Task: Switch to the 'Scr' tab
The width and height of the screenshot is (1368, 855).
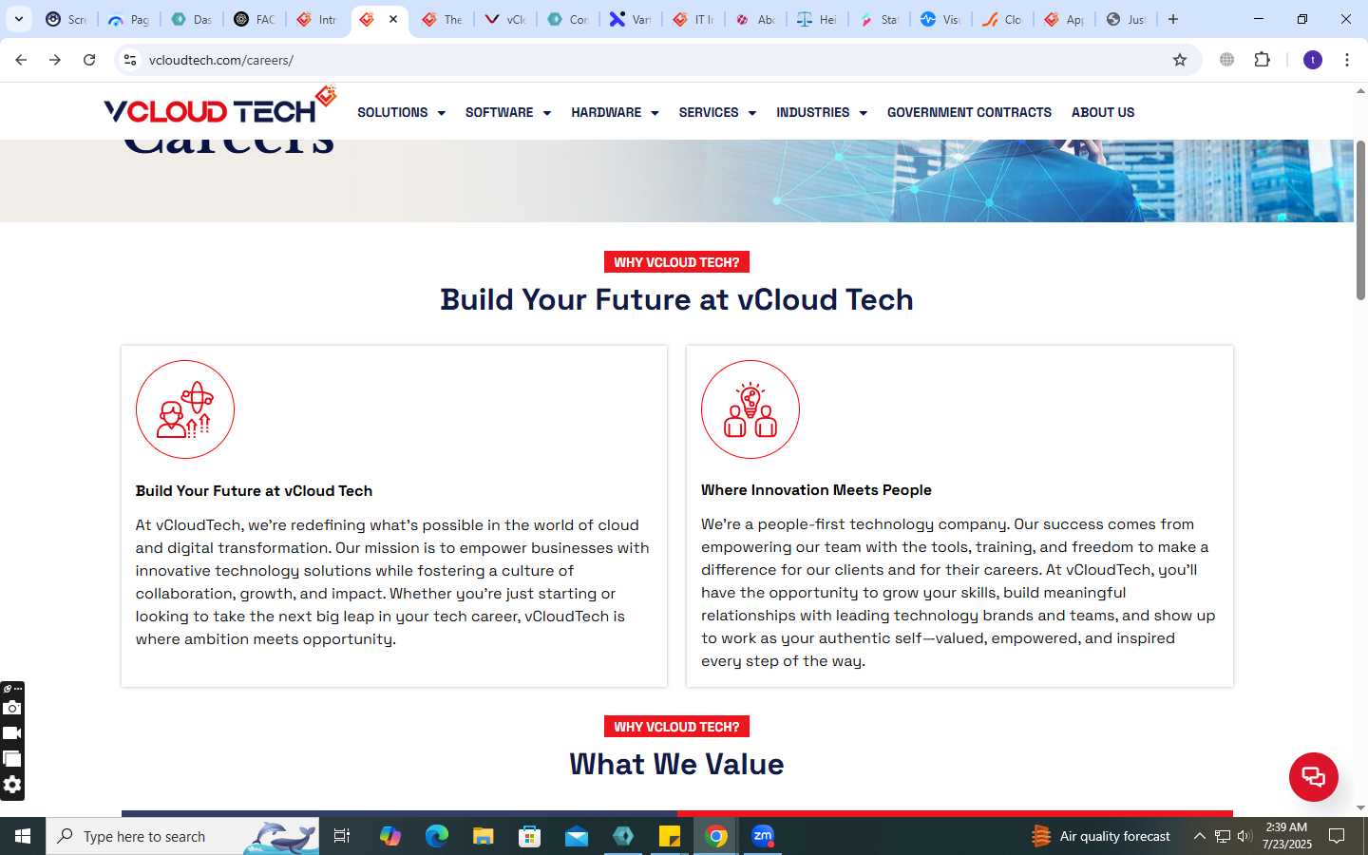Action: coord(66,19)
